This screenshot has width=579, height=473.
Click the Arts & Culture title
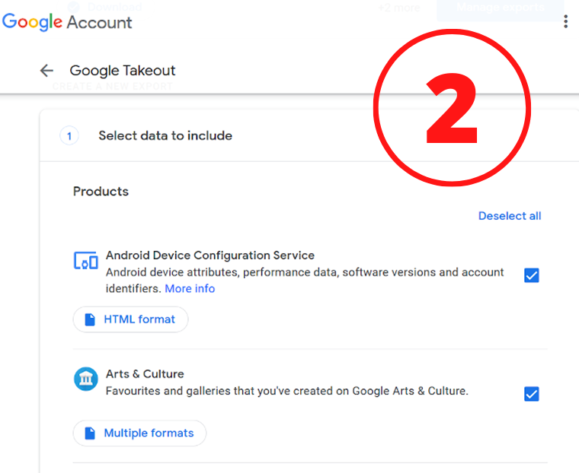click(x=145, y=374)
